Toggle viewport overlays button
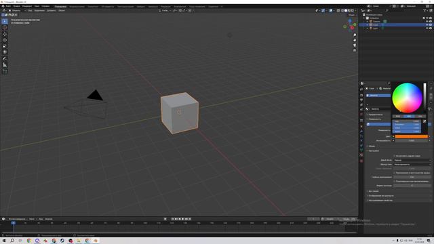The height and width of the screenshot is (244, 434). [331, 11]
